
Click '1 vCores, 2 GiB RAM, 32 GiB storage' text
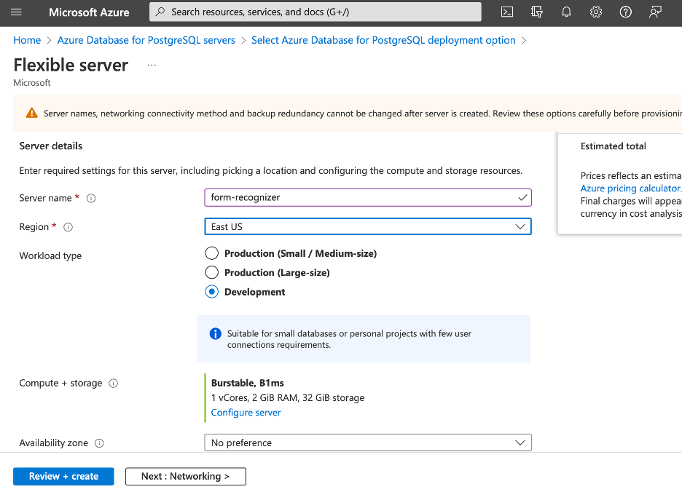[288, 397]
